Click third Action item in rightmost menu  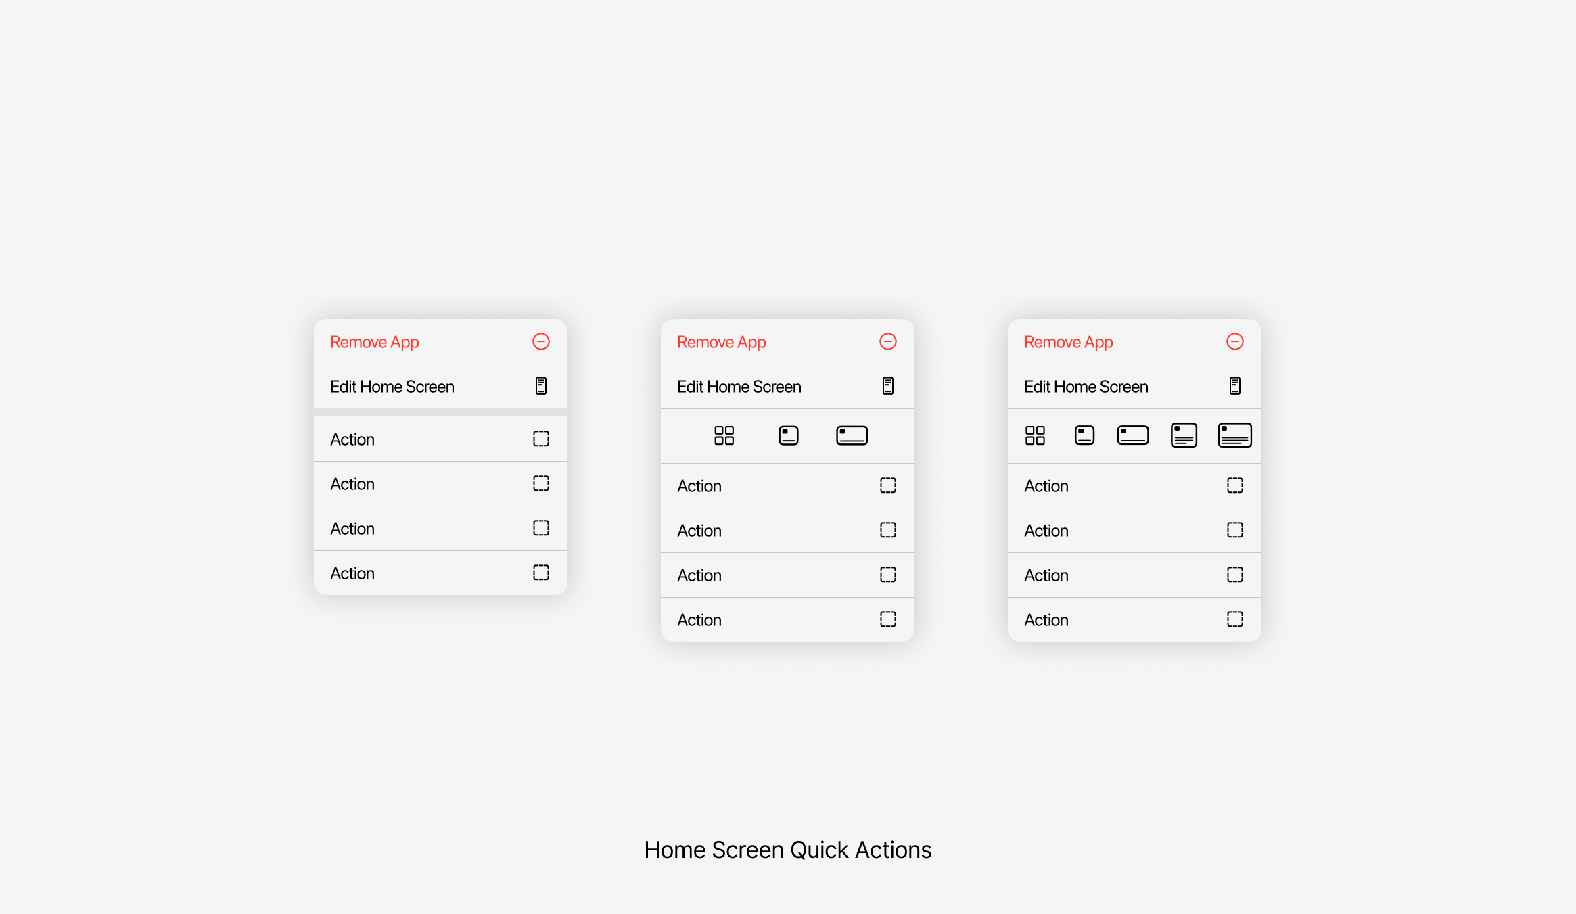(x=1046, y=575)
